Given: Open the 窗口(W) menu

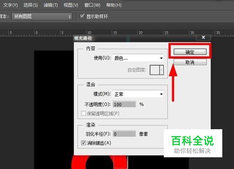Looking at the screenshot, I should 92,5.
